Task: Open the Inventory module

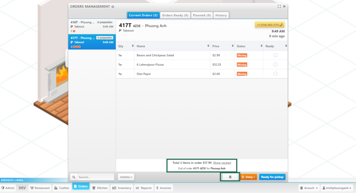Action: [x=121, y=188]
